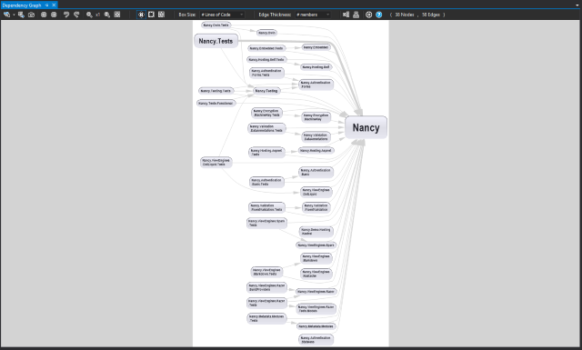Open the window options arrow at top right
The image size is (582, 350).
(x=577, y=5)
